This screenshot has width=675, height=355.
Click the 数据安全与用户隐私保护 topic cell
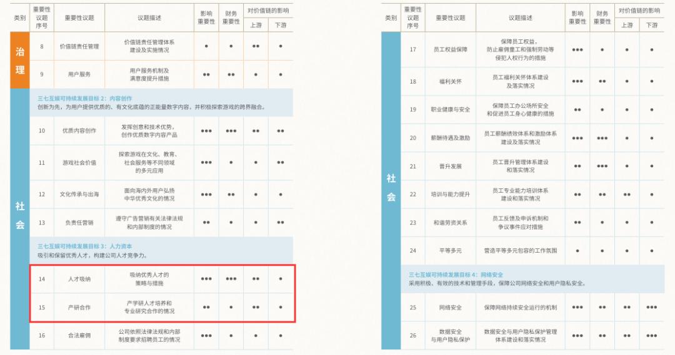[x=450, y=335]
